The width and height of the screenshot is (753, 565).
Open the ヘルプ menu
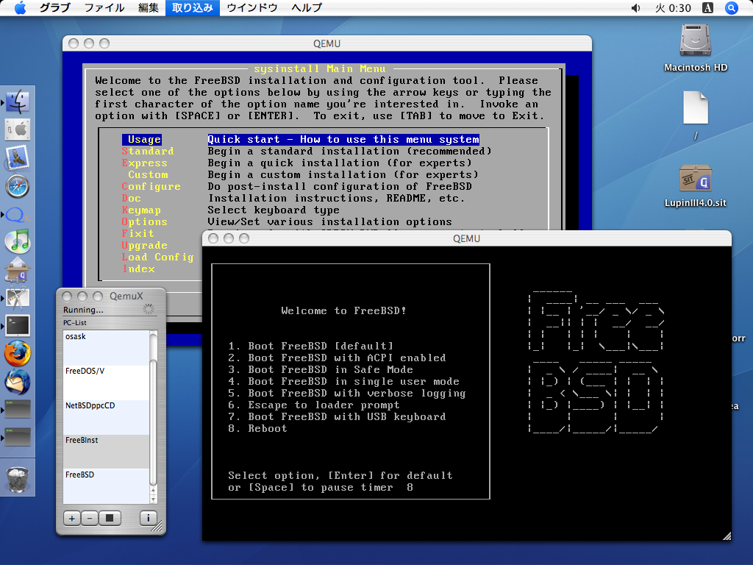pyautogui.click(x=307, y=7)
